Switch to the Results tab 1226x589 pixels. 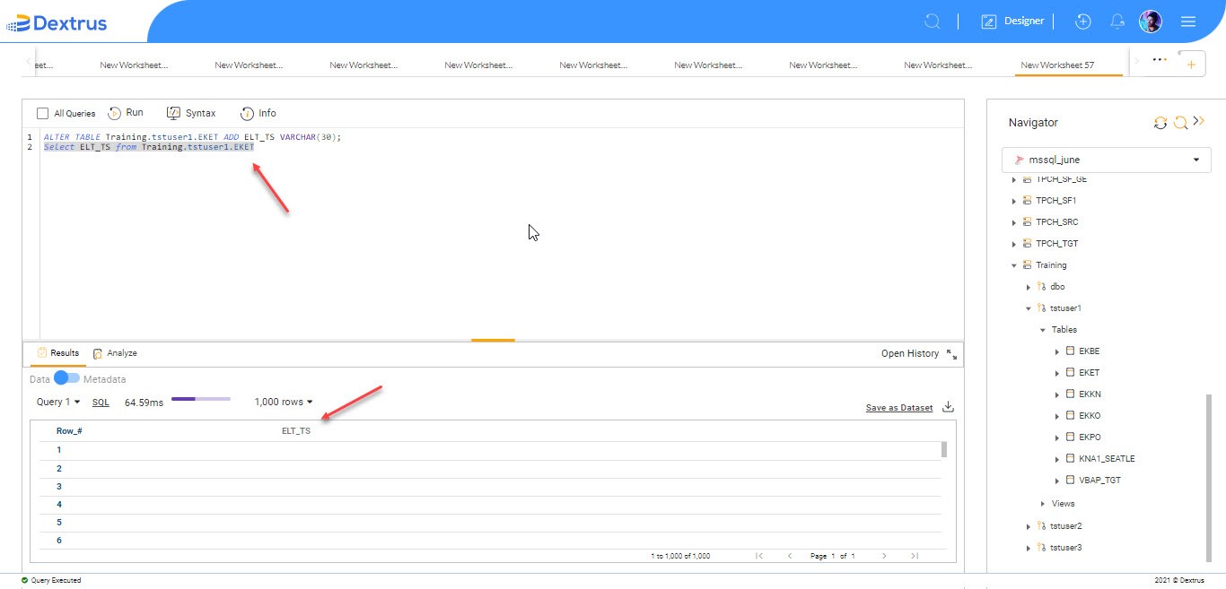pyautogui.click(x=57, y=353)
